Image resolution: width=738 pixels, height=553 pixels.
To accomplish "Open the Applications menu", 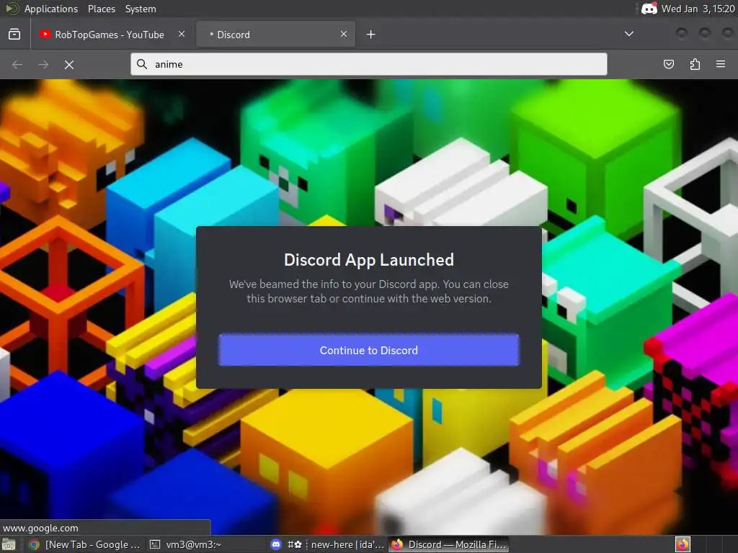I will [x=51, y=9].
